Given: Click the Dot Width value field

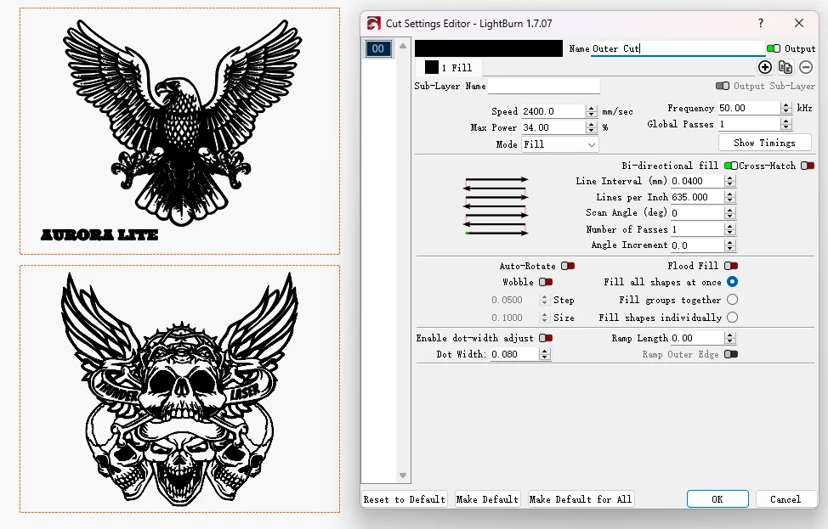Looking at the screenshot, I should 515,354.
